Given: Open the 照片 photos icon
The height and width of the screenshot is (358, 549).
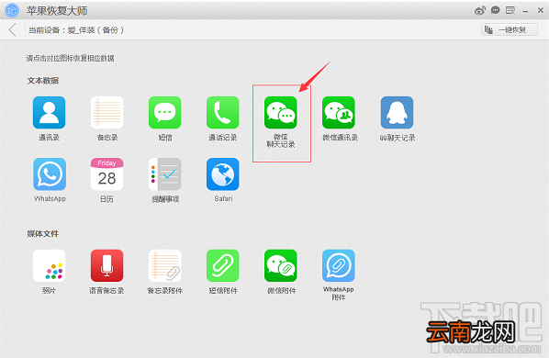Looking at the screenshot, I should 49,265.
